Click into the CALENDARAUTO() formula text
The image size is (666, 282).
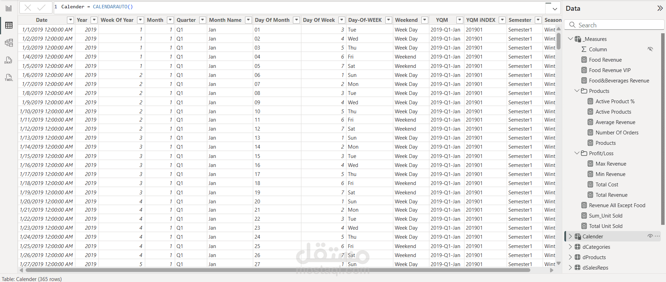[x=113, y=7]
